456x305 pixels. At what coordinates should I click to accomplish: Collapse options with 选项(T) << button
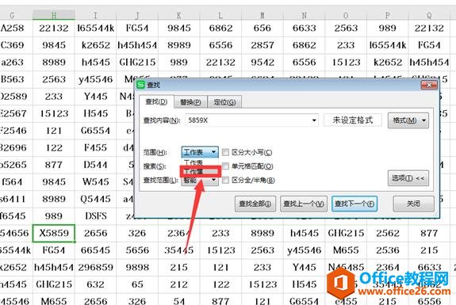coord(408,178)
